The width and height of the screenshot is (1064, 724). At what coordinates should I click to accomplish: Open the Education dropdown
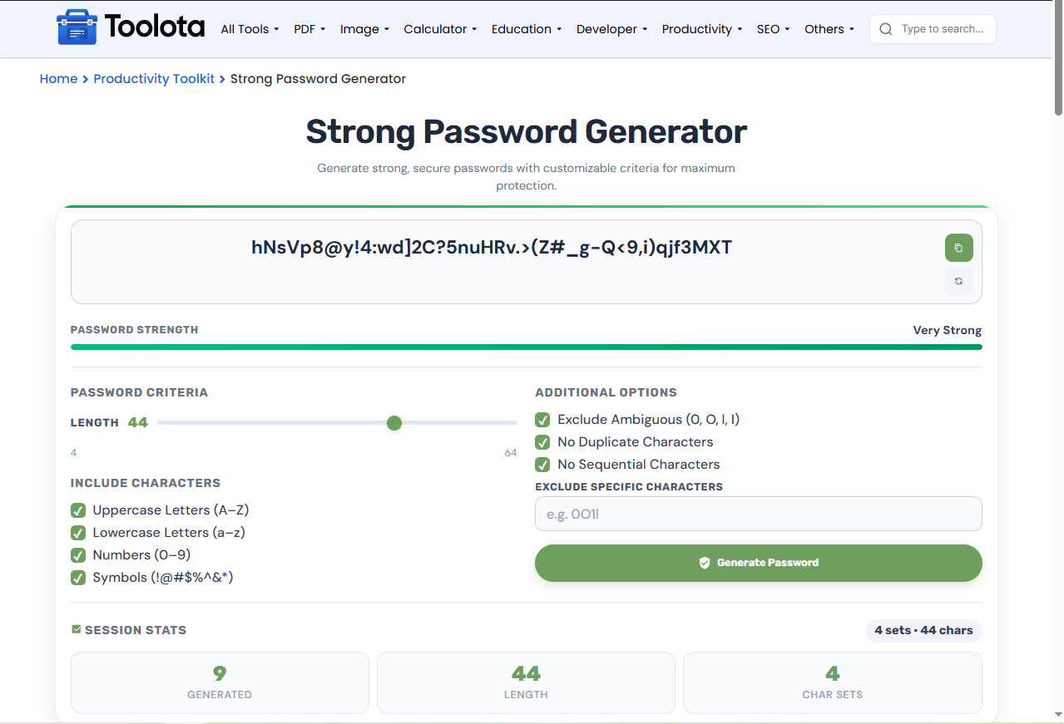coord(527,29)
